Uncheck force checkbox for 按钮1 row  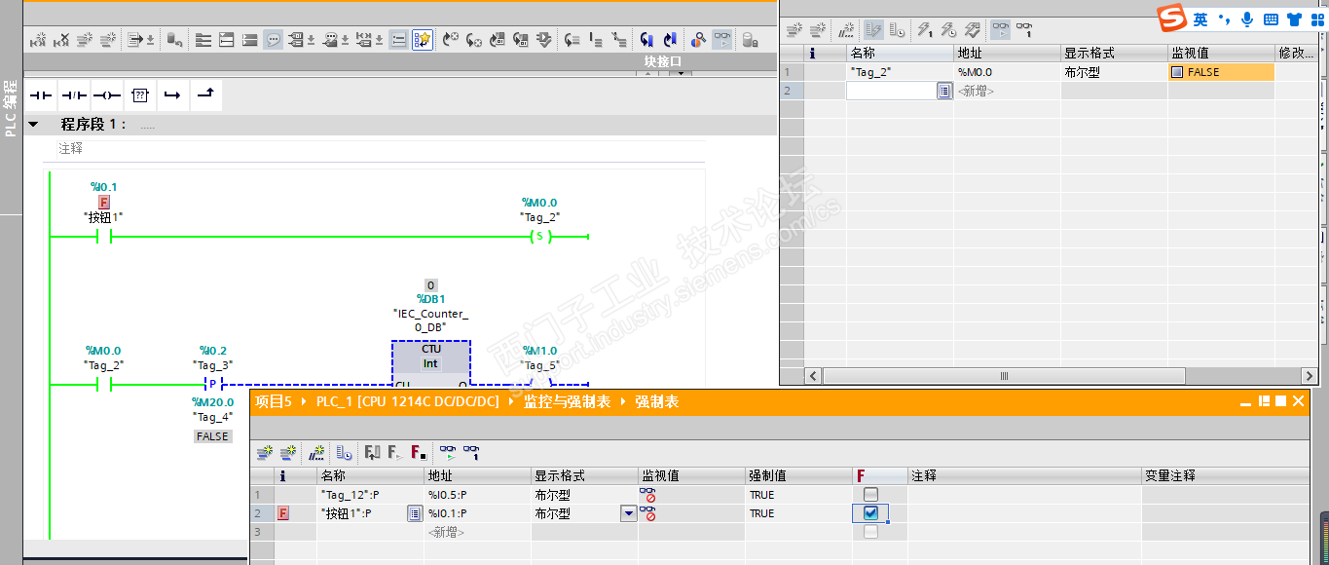(870, 512)
